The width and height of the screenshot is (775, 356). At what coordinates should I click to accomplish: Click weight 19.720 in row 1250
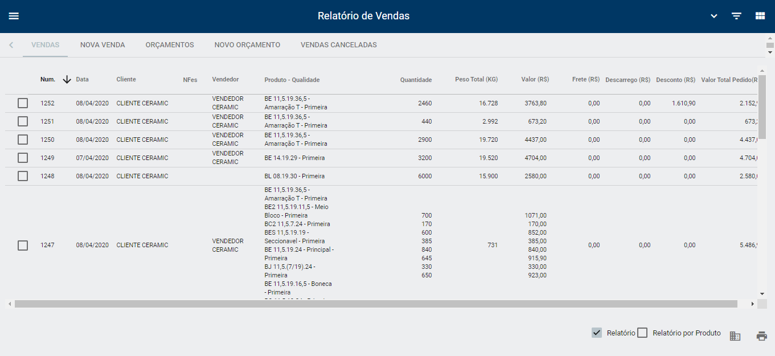point(489,140)
